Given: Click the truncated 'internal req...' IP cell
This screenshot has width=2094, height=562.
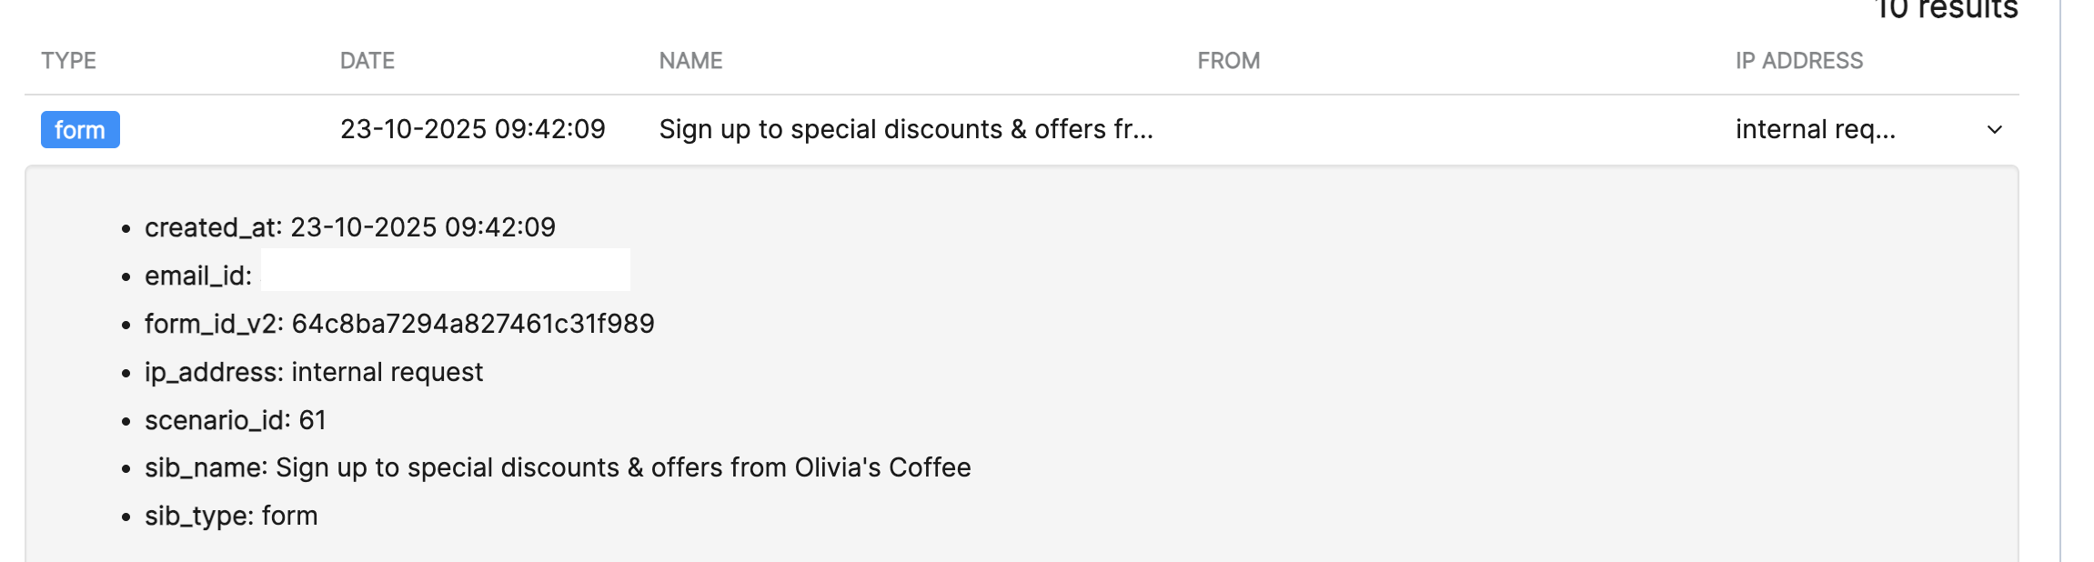Looking at the screenshot, I should tap(1815, 129).
